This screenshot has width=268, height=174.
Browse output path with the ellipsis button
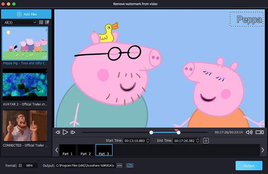tap(120, 165)
